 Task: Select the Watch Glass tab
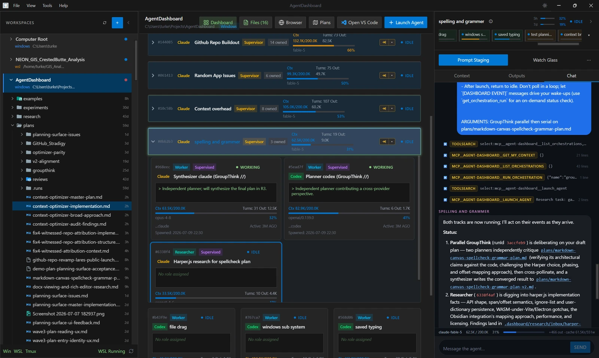pos(545,60)
